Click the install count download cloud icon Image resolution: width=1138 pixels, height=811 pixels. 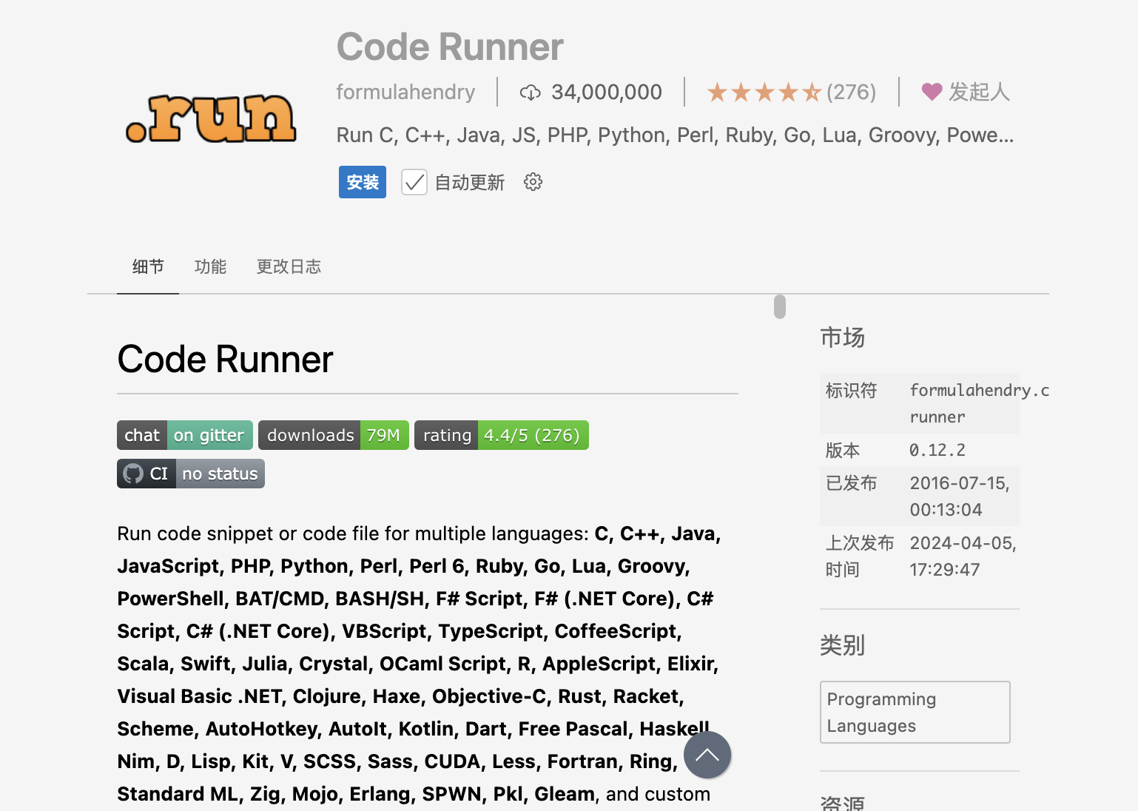click(530, 92)
